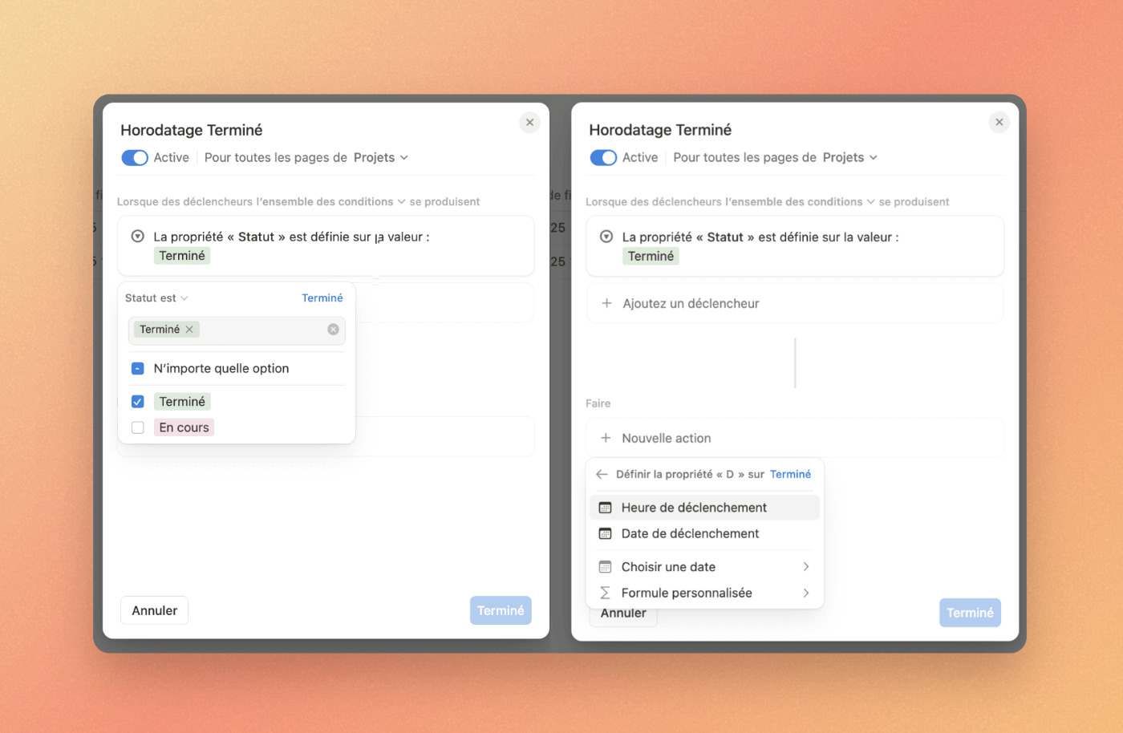Open the Statut est operator dropdown
Screen dimensions: 1123x733
(156, 298)
